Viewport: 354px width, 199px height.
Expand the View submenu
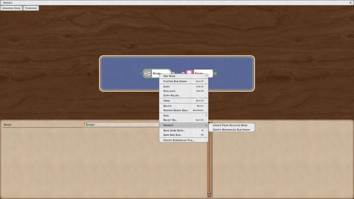click(x=184, y=116)
